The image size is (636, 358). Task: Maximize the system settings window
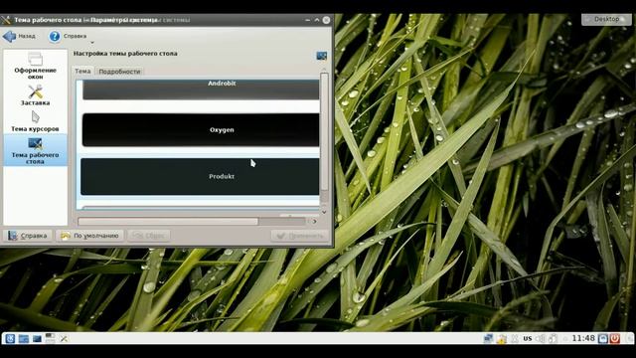pos(317,20)
